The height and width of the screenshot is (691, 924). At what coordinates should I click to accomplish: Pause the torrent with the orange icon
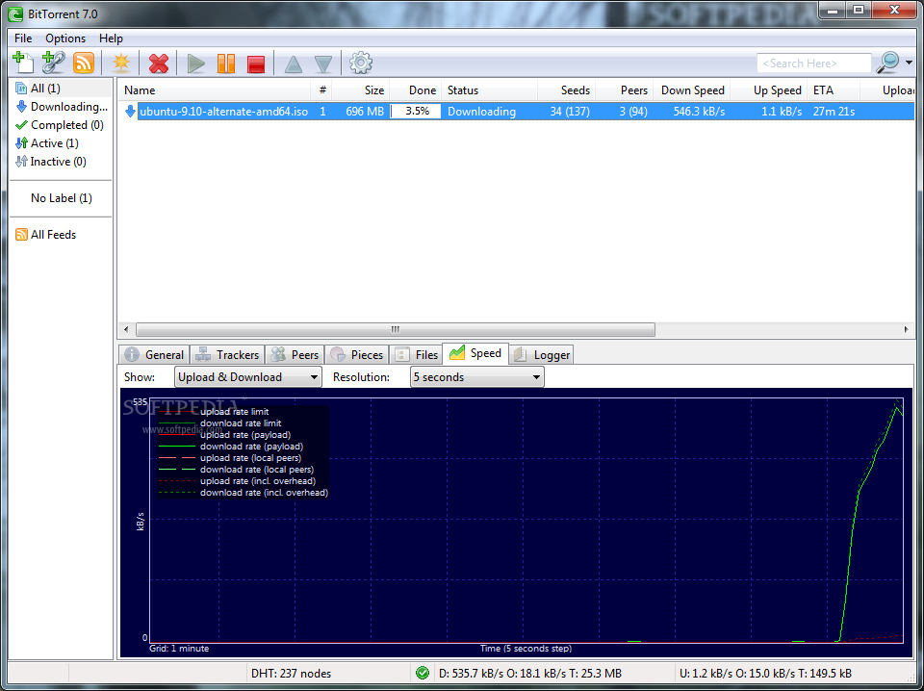pos(226,64)
